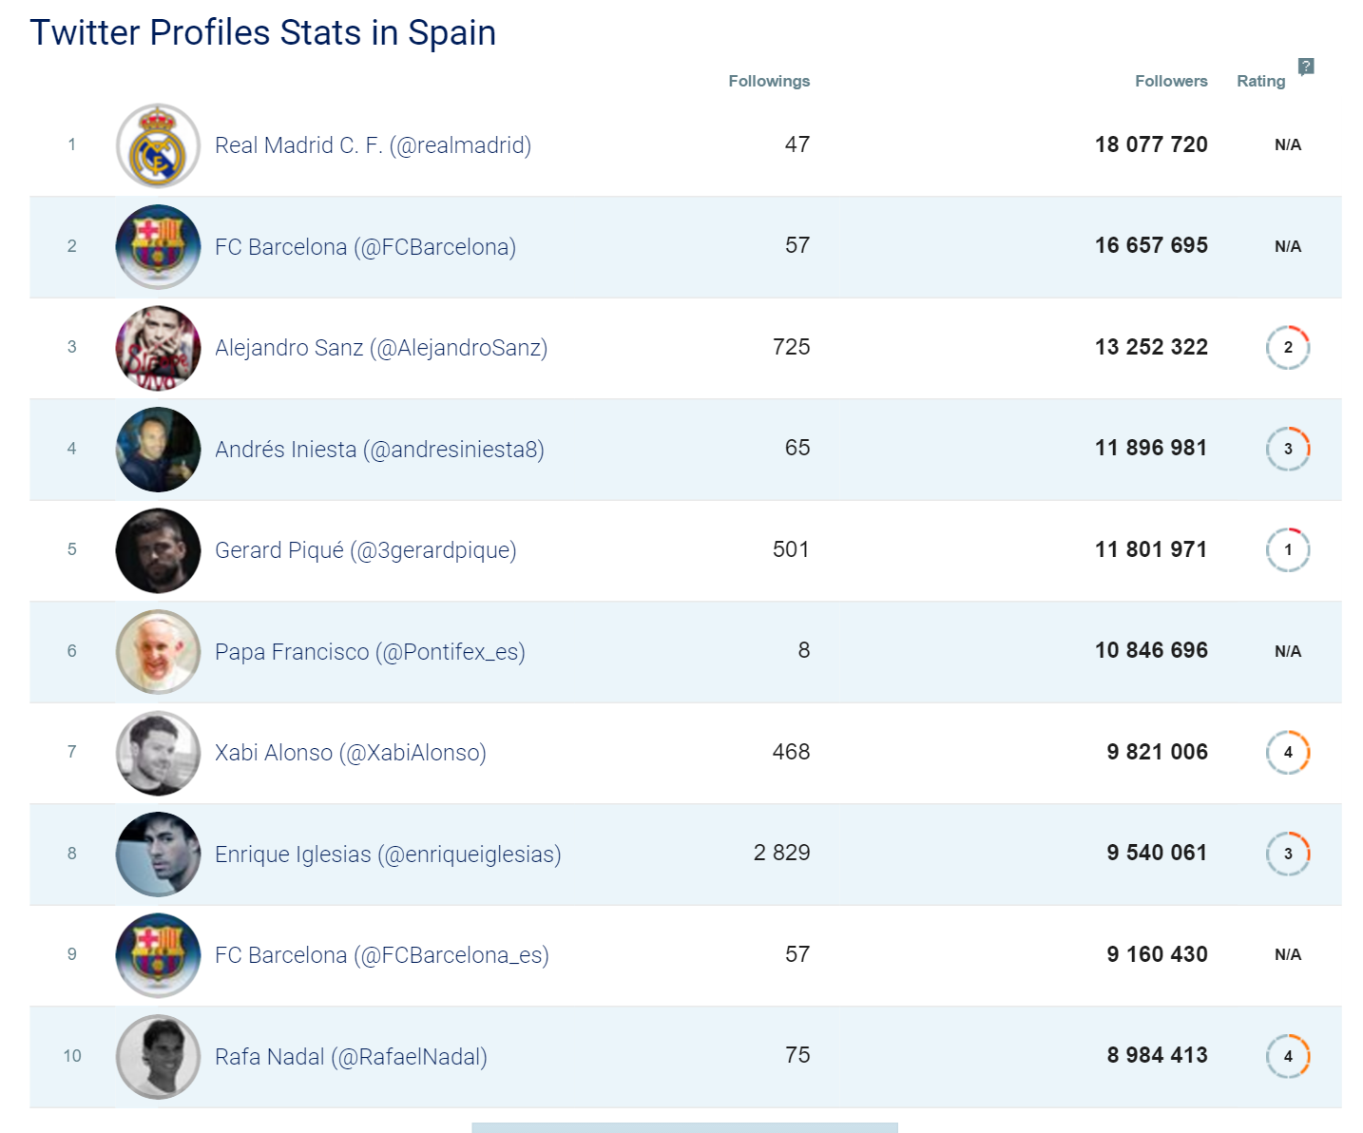This screenshot has height=1133, width=1363.
Task: Select followers count 9 821 006
Action: click(x=1157, y=752)
